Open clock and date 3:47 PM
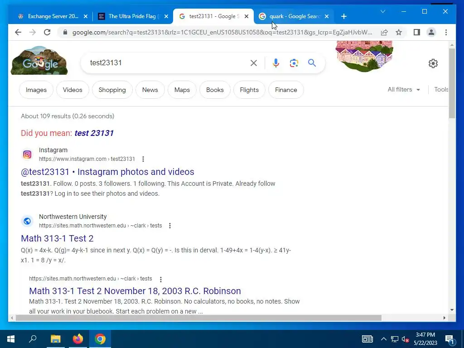Screen dimensions: 464x348 (x=425, y=339)
